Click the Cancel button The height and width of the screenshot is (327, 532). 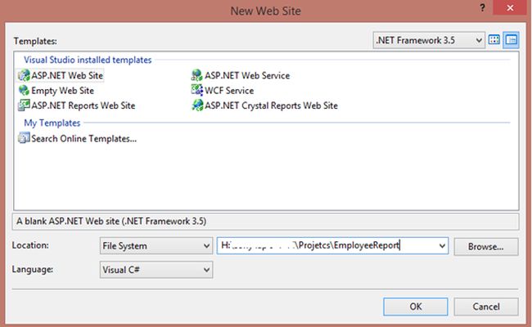click(486, 306)
